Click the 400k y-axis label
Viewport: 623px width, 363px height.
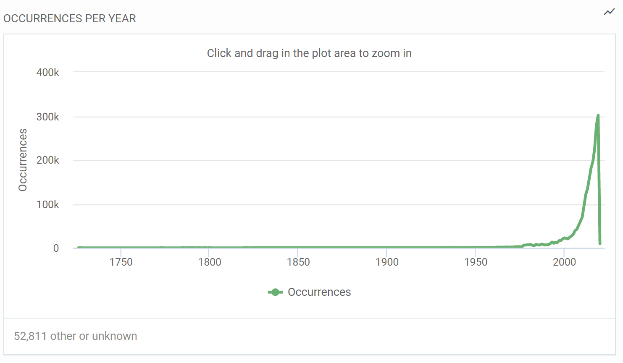pyautogui.click(x=47, y=73)
